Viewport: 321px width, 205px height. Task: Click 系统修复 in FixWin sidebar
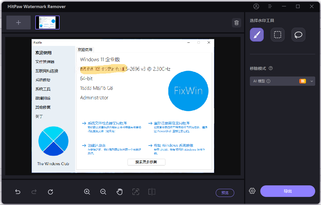click(x=43, y=80)
